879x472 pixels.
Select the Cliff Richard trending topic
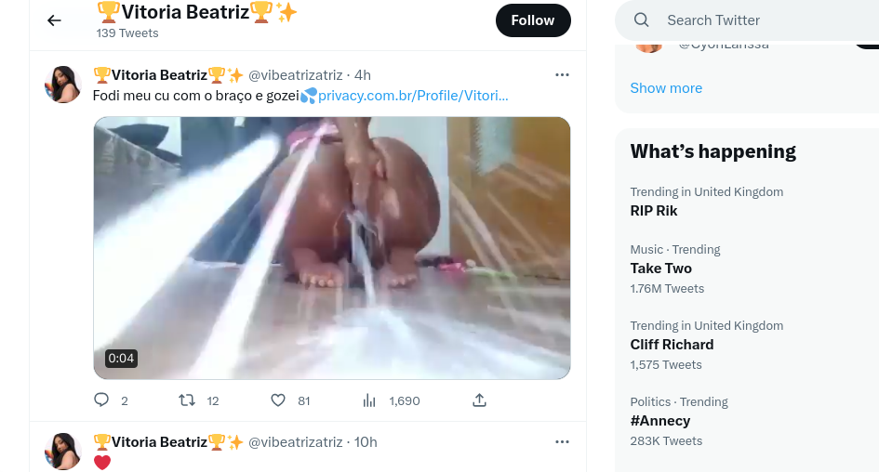[672, 345]
